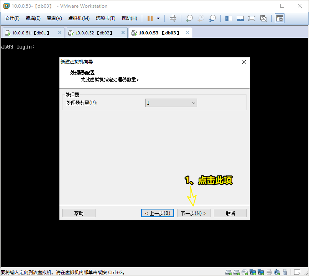This screenshot has width=309, height=276.
Task: Click the 帮助 button in the wizard
Action: point(79,213)
